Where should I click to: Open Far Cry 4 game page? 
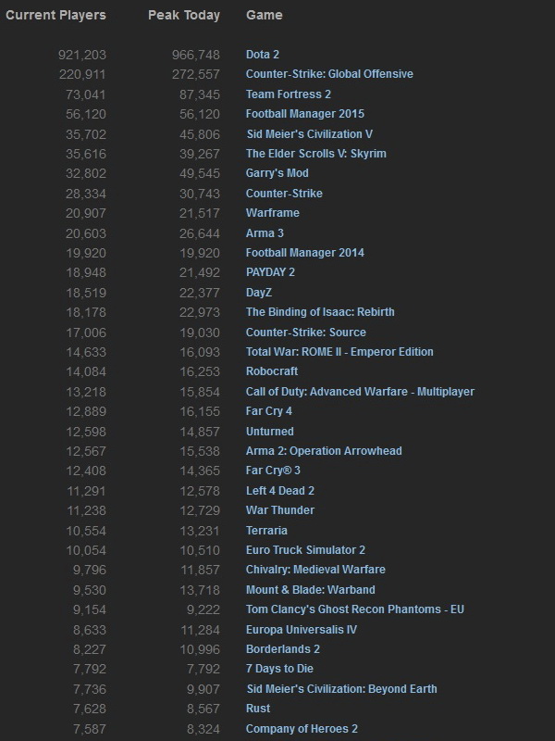(269, 411)
